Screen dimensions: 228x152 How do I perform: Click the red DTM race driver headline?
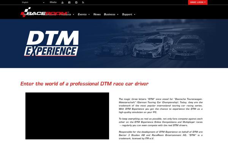[84, 84]
